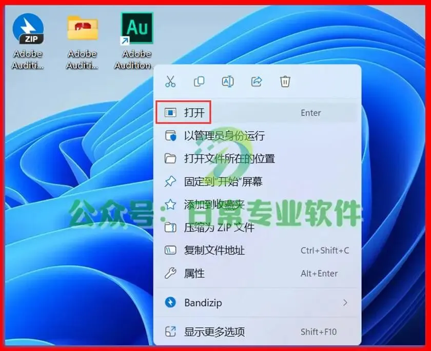Choose 显示更多选项 menu entry
This screenshot has height=351, width=431.
click(x=256, y=332)
